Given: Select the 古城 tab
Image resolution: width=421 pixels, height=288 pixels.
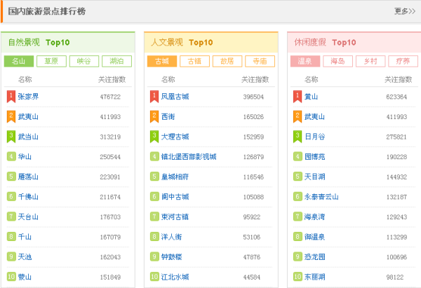Looking at the screenshot, I should point(162,61).
